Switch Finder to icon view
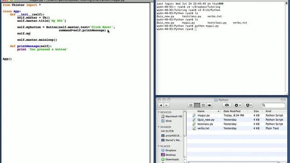 point(191,105)
